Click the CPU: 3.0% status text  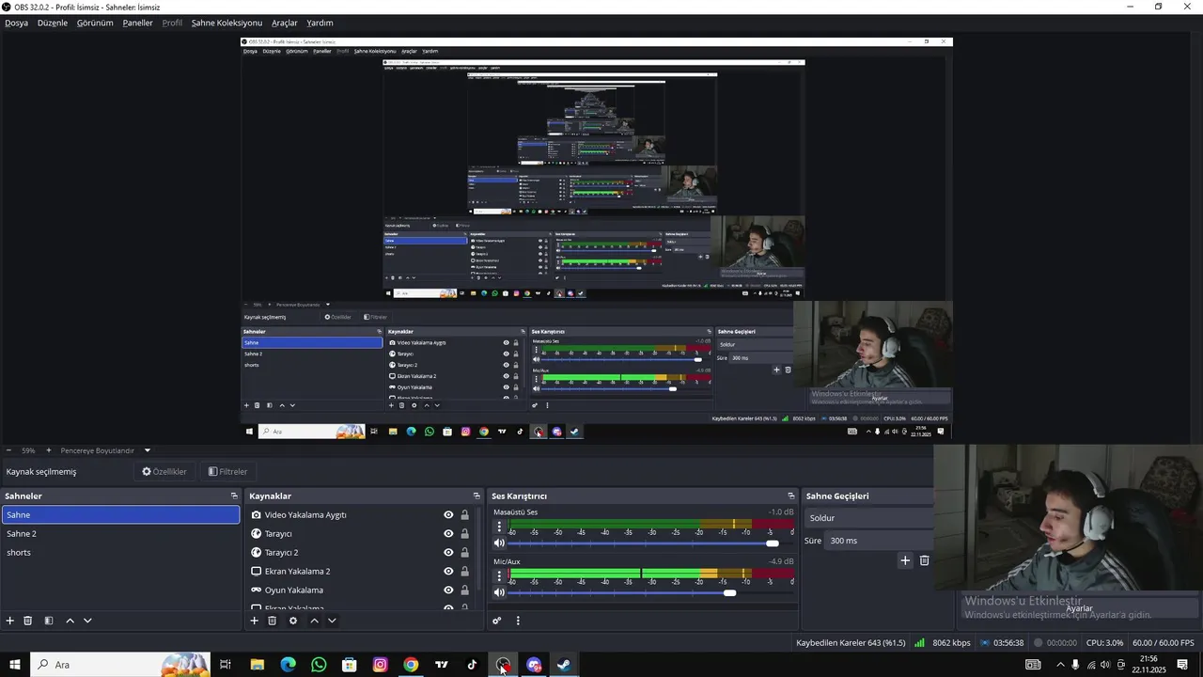click(1104, 643)
